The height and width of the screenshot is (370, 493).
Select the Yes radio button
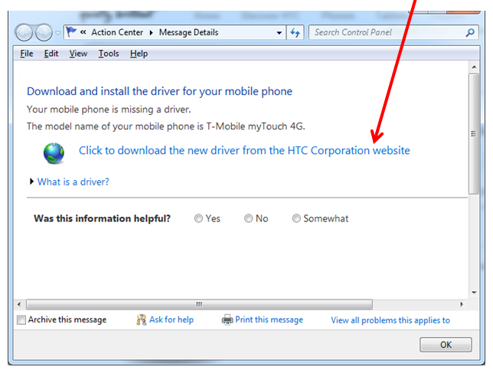tap(198, 218)
